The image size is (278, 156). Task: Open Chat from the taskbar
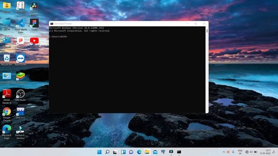[x=131, y=152]
